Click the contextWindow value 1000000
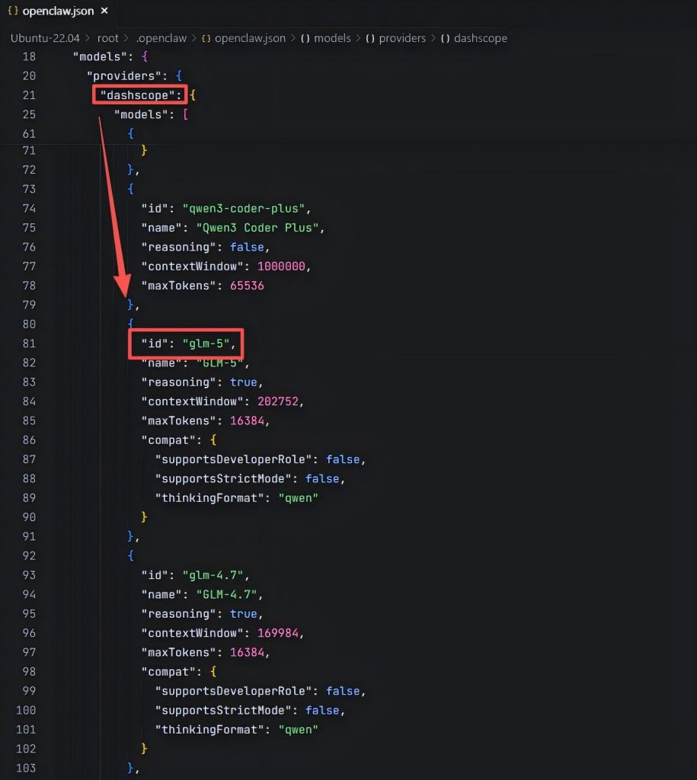Image resolution: width=697 pixels, height=780 pixels. tap(284, 267)
